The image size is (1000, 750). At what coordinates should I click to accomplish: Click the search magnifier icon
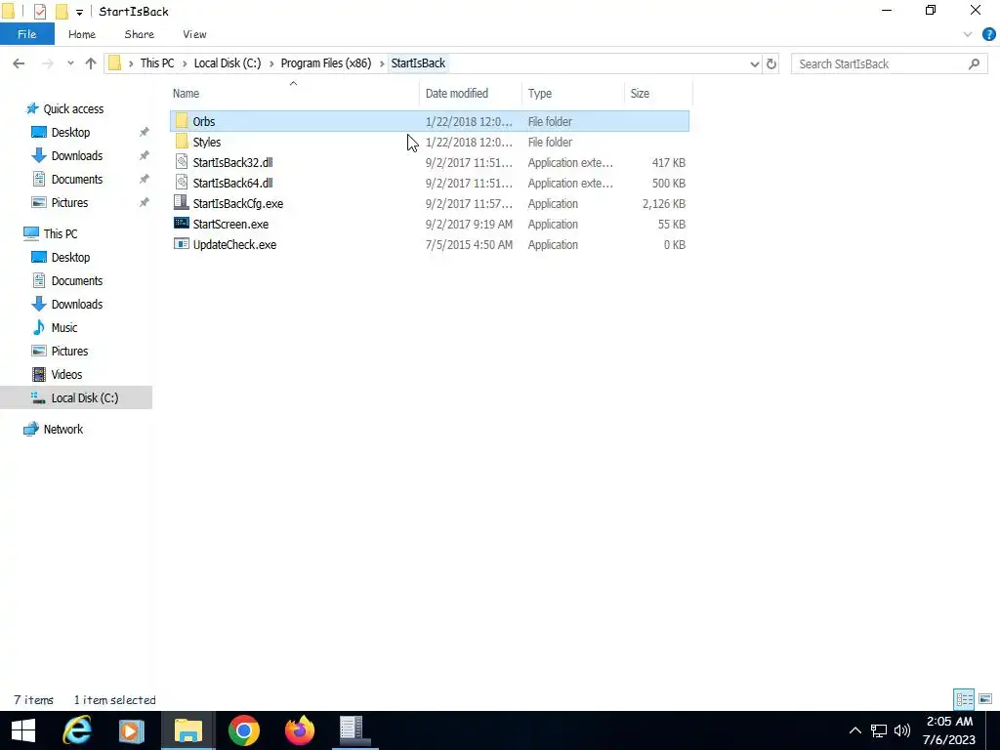pyautogui.click(x=974, y=63)
